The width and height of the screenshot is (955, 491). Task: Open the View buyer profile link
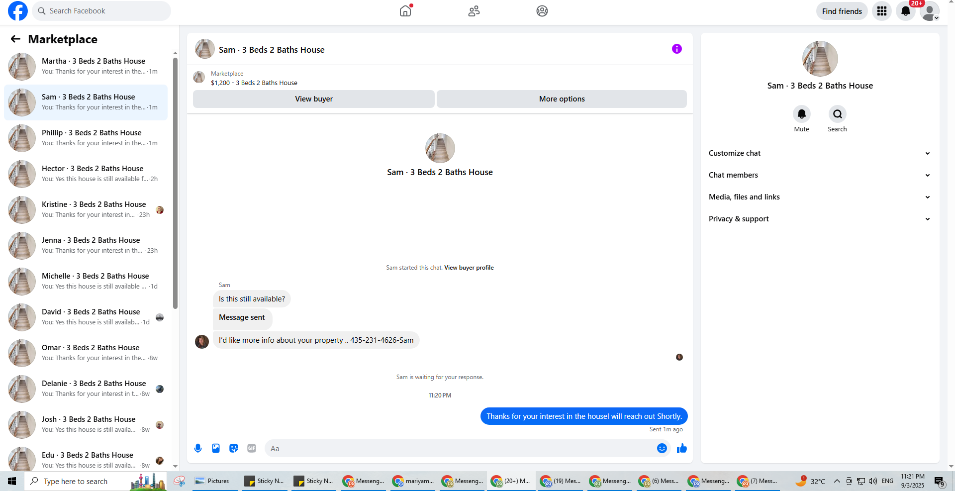pos(469,268)
